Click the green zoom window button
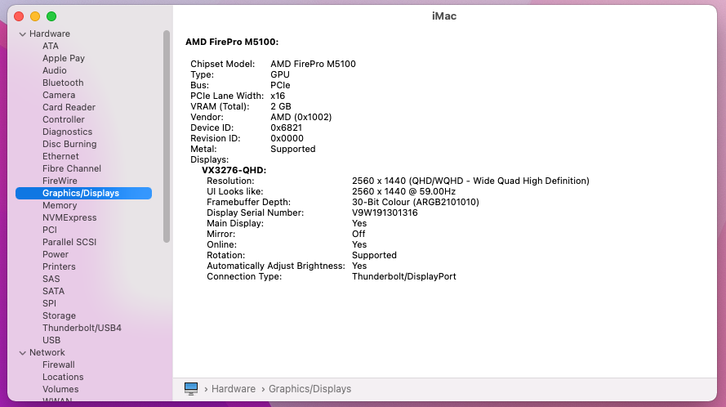The height and width of the screenshot is (407, 726). pyautogui.click(x=51, y=16)
